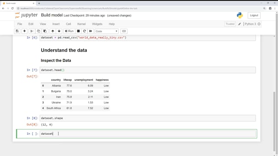Go forward in browser history
The image size is (278, 156).
pyautogui.click(x=8, y=8)
